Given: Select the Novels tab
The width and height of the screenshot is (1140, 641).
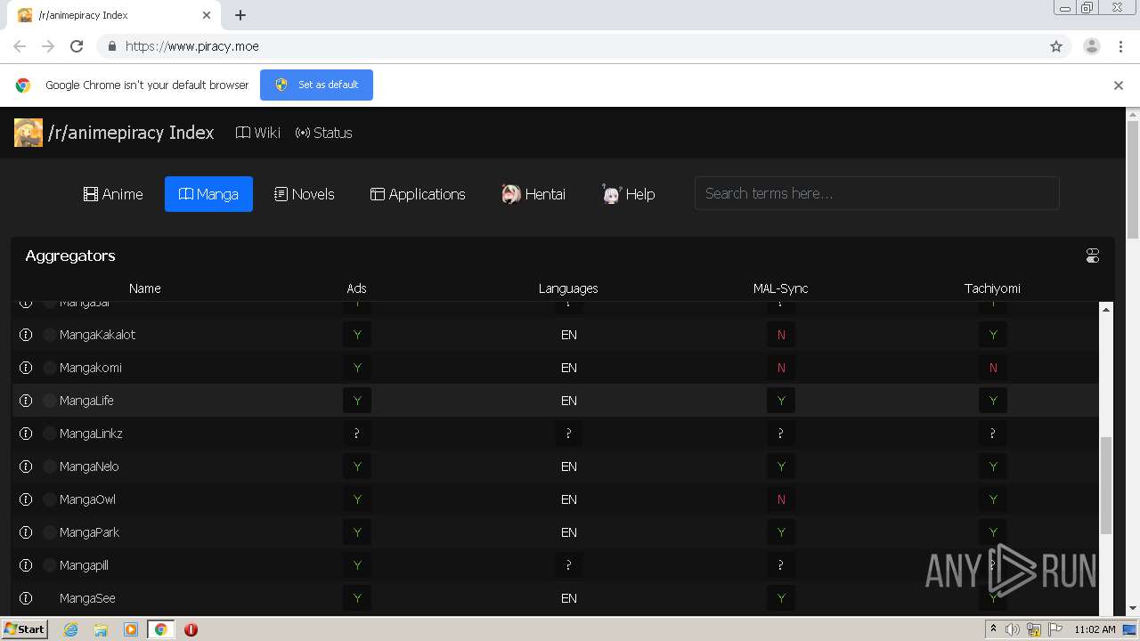Looking at the screenshot, I should [305, 194].
